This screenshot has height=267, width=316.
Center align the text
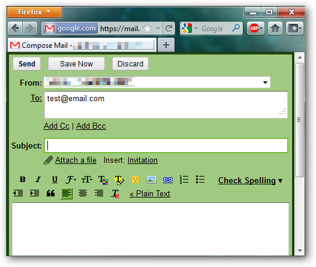[83, 193]
